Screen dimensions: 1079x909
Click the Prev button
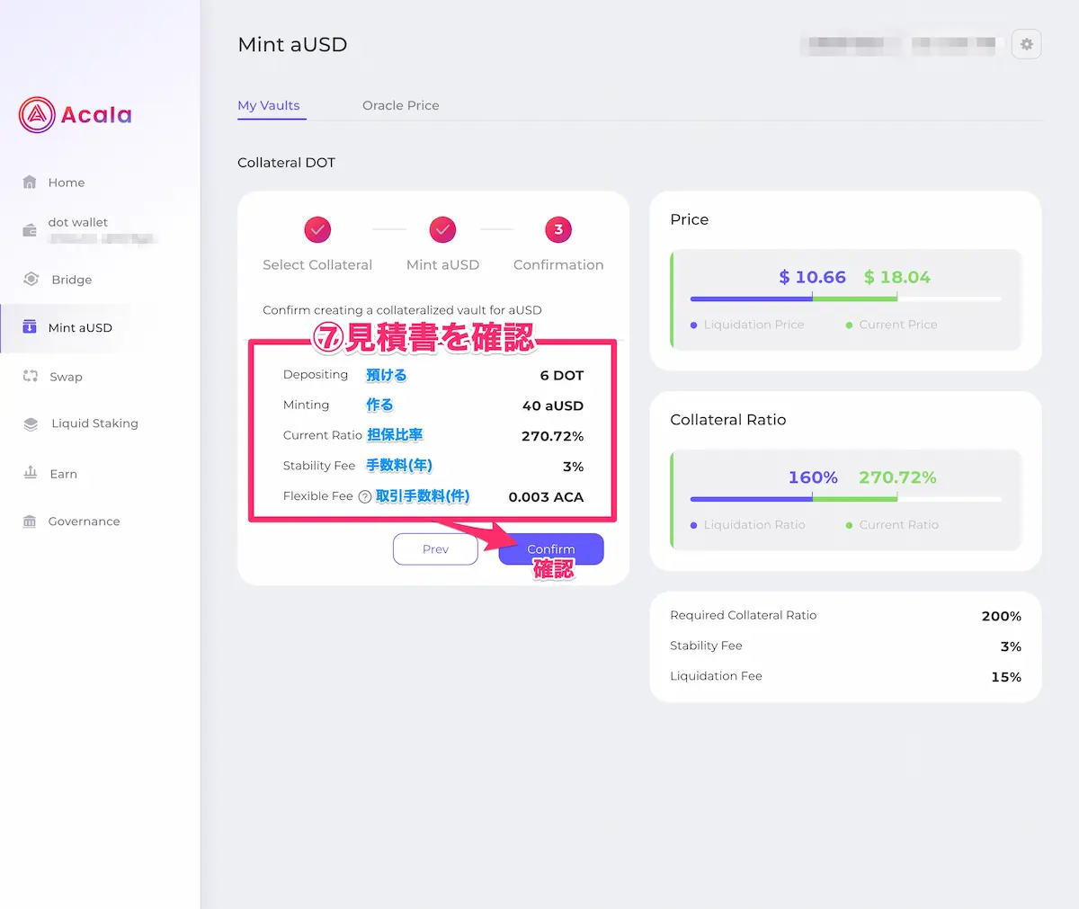(x=435, y=549)
